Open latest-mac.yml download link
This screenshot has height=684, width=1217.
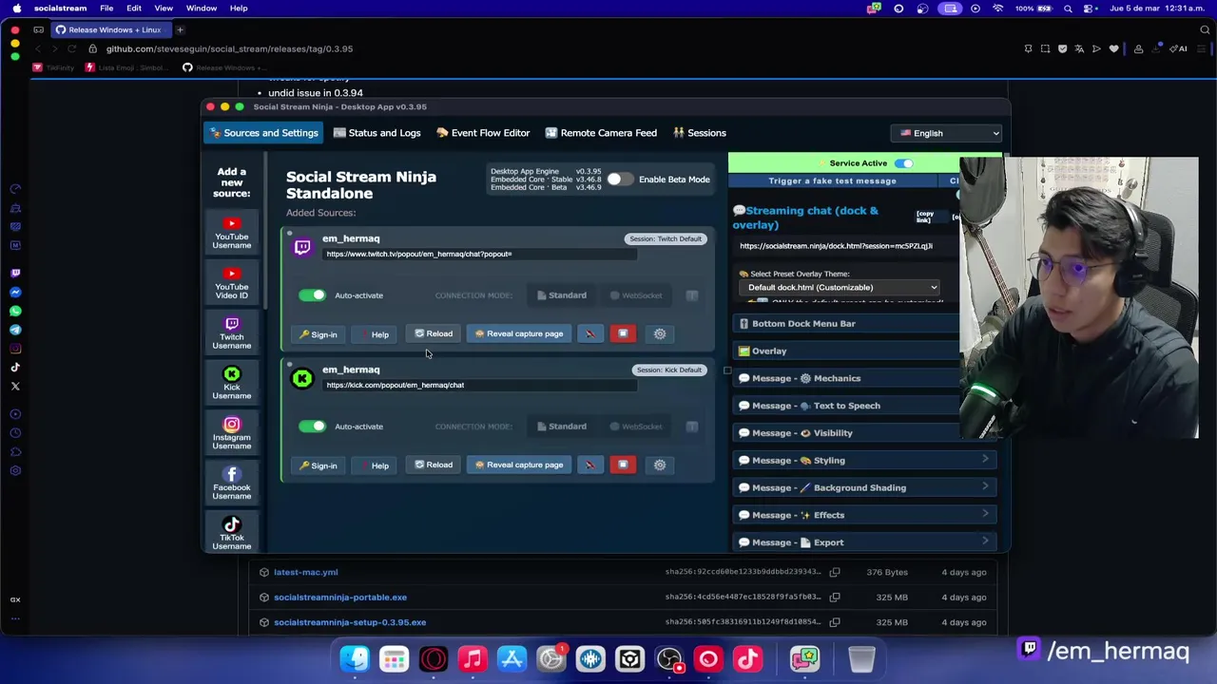306,572
